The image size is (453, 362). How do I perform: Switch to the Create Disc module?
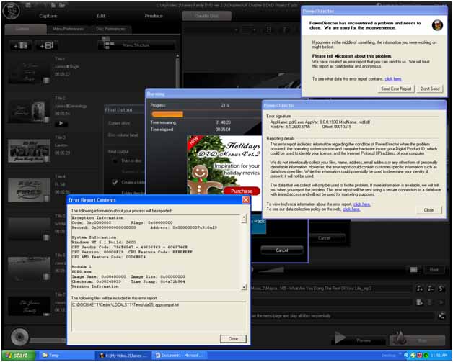pos(206,16)
